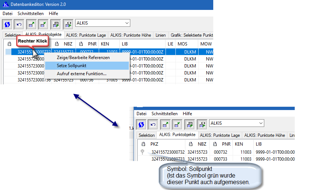Screen dimensions: 334x190
Task: Click the grey Sollpunkt pin symbol in row 324155723000732
Action: tap(142, 152)
